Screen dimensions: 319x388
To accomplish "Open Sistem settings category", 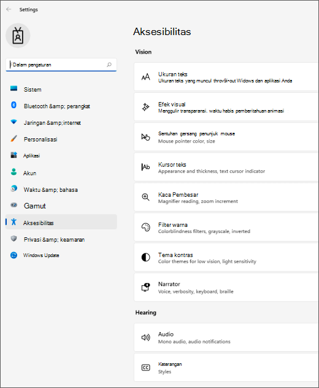I will coord(61,89).
